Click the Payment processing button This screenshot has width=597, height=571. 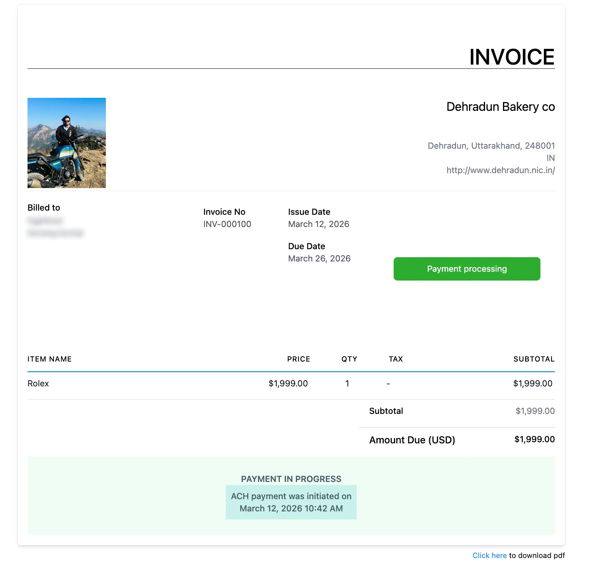467,269
